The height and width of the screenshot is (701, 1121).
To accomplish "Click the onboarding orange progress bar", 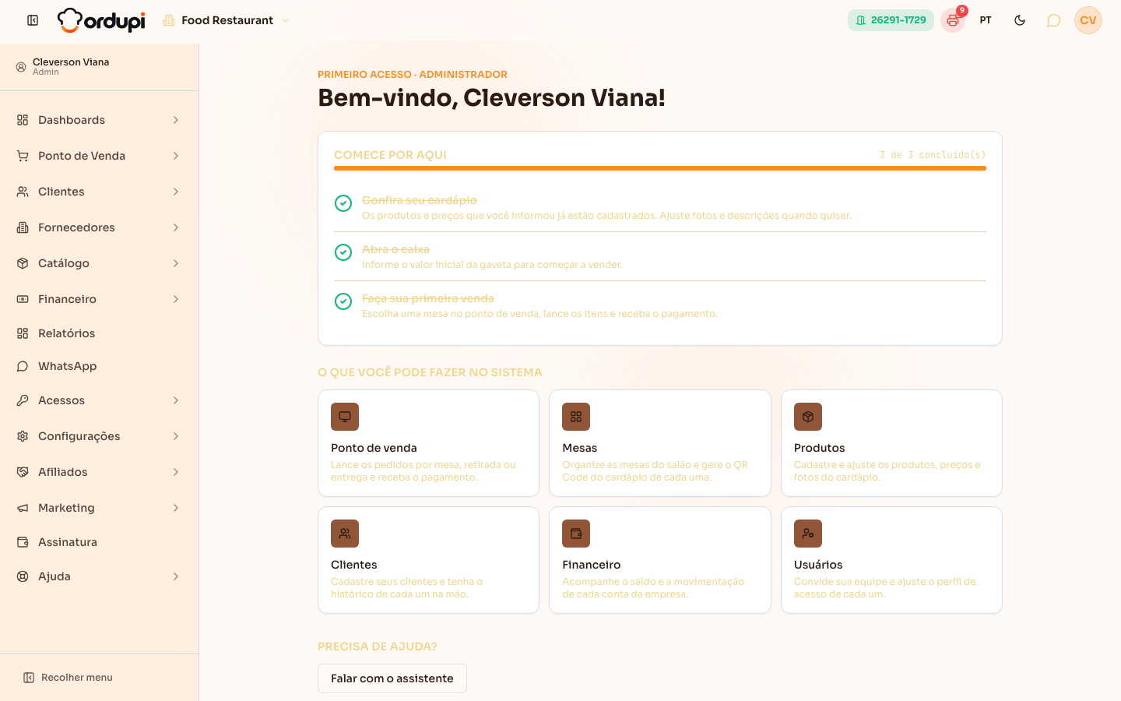I will (660, 168).
